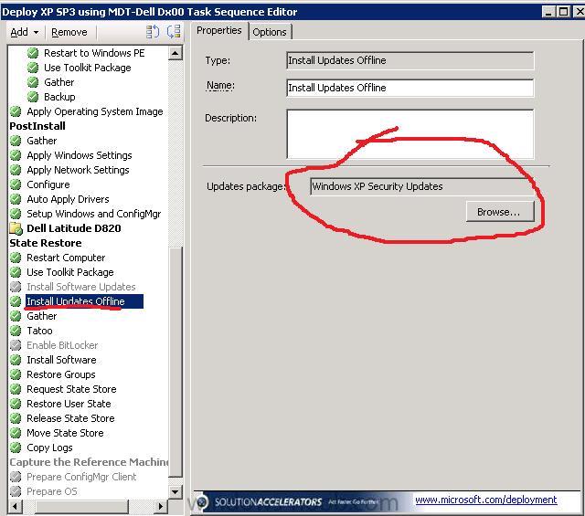
Task: Select the PostInstall group
Action: [x=37, y=126]
